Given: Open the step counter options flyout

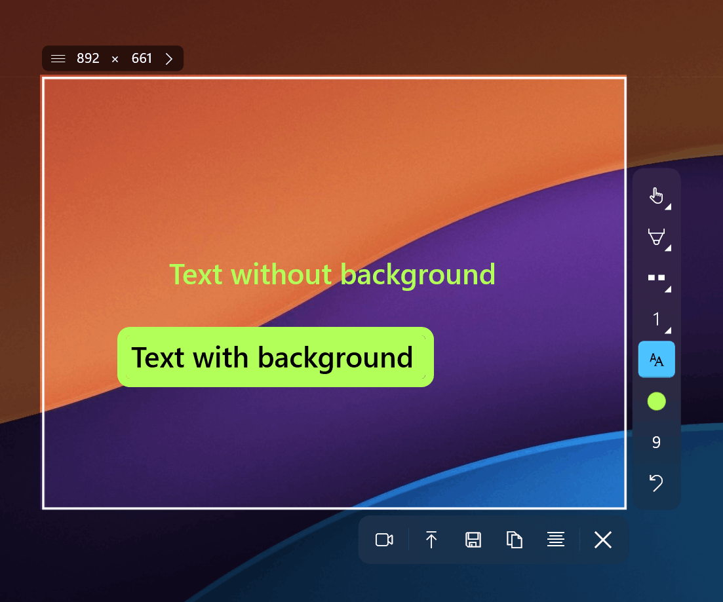Looking at the screenshot, I should click(667, 329).
